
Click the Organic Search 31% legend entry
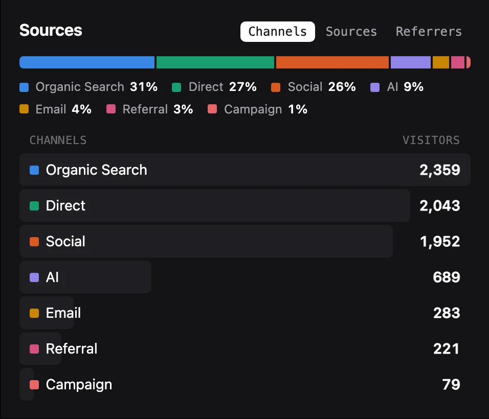pyautogui.click(x=88, y=87)
